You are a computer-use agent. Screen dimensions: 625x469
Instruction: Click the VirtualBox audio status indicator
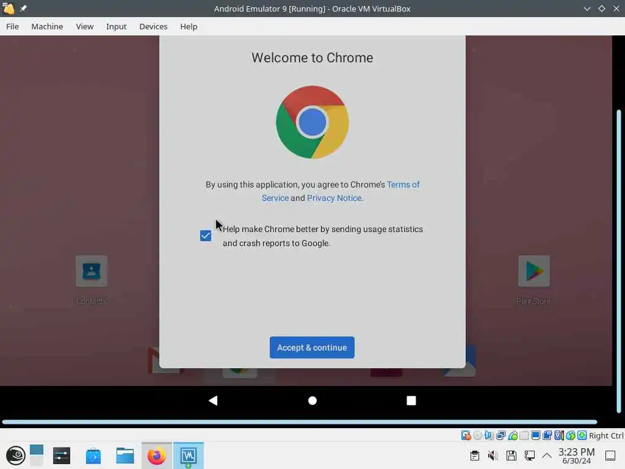point(489,435)
